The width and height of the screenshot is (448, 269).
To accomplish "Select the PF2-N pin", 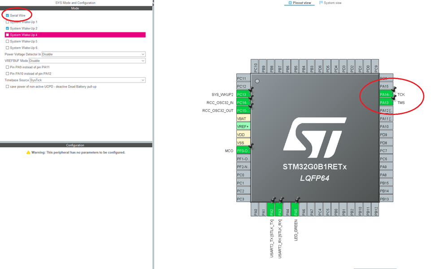I will point(244,167).
